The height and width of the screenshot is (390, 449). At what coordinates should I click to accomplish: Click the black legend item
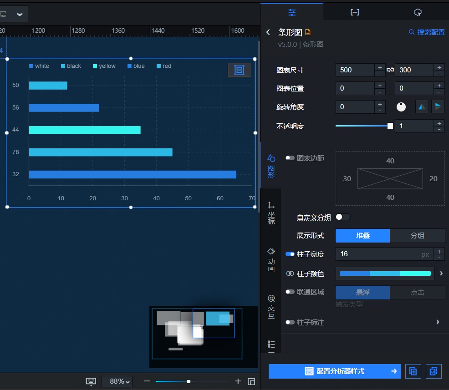point(71,66)
